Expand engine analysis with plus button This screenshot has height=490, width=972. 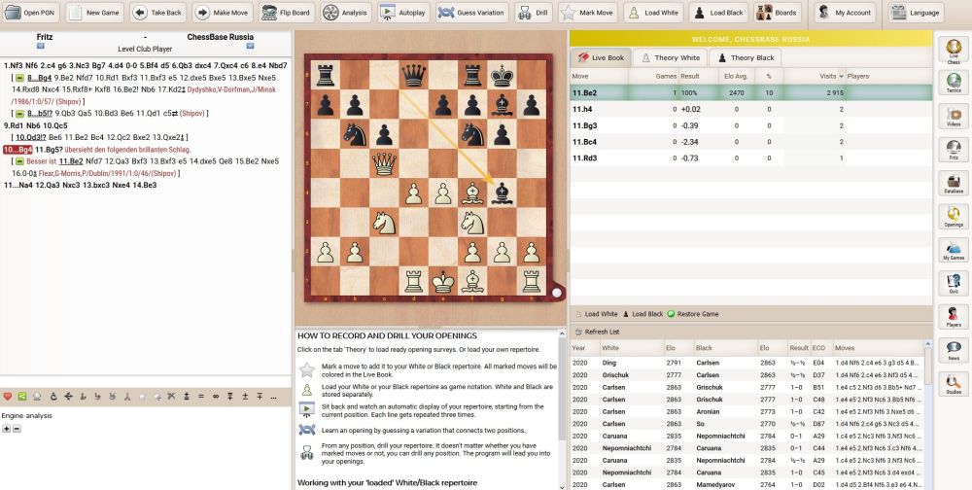7,428
